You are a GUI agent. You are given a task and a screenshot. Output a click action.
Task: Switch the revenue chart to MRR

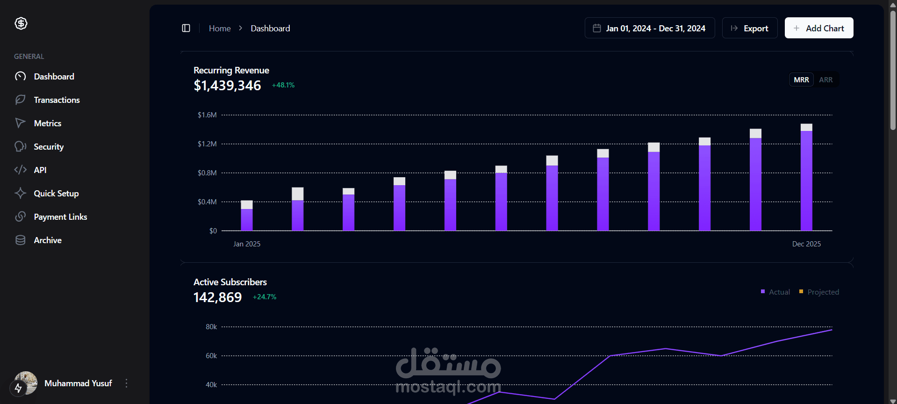(801, 79)
